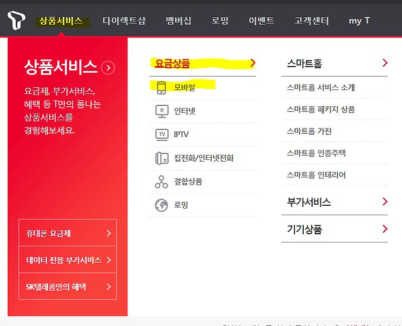Viewport: 402px width, 326px height.
Task: Click the red chevron next to 요금상품
Action: [x=253, y=63]
